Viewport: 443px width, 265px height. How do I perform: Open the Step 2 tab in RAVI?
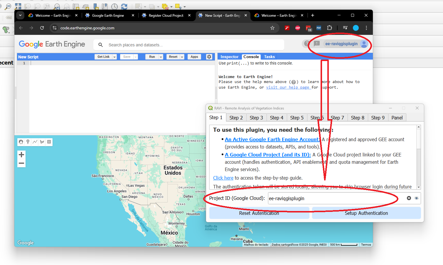(236, 118)
